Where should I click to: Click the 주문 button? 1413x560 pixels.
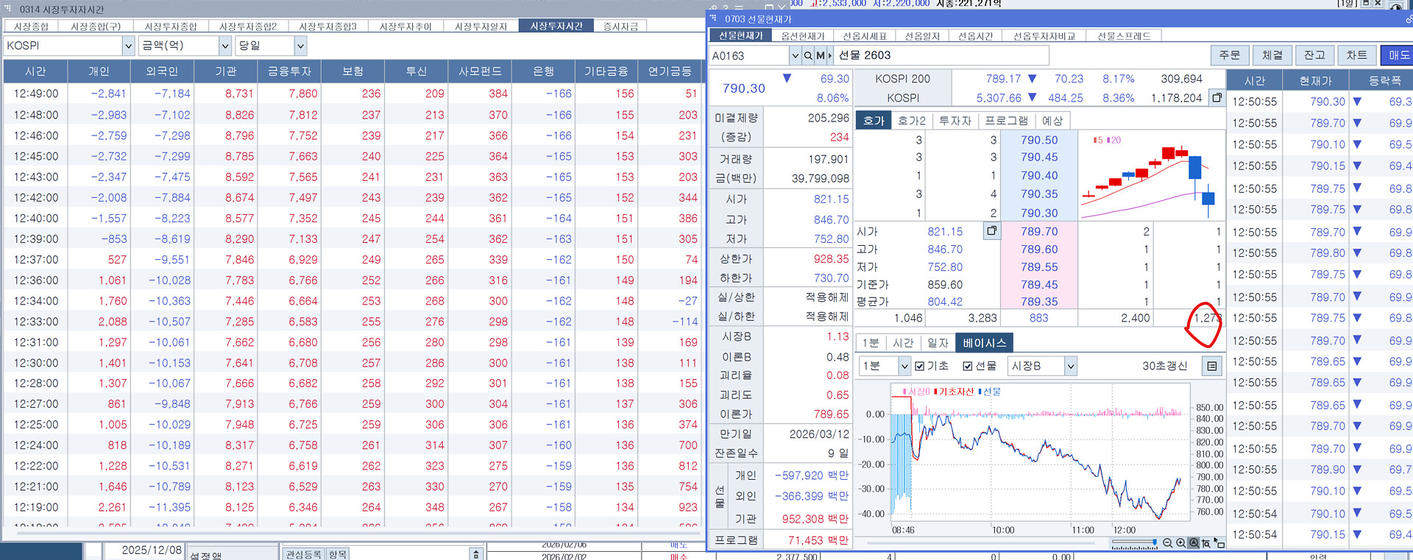[x=1230, y=55]
